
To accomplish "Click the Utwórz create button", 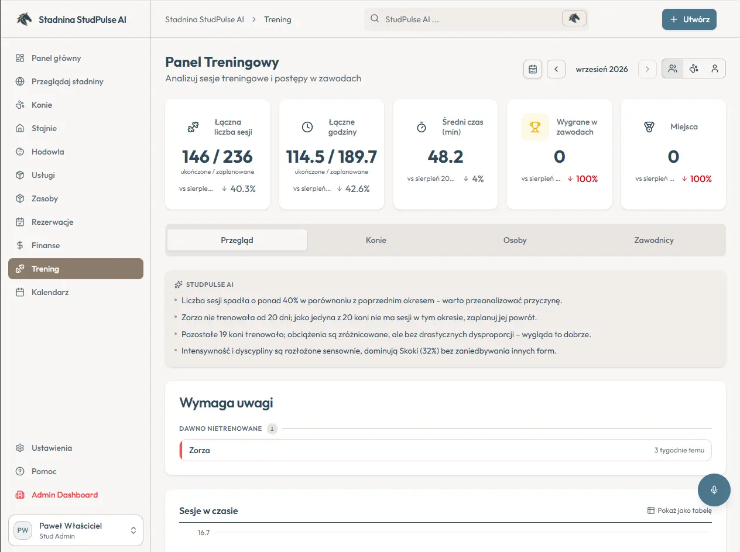I will click(689, 19).
